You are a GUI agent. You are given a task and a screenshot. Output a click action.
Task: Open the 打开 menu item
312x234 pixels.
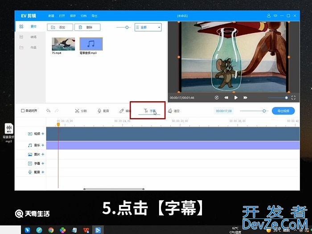[62, 16]
